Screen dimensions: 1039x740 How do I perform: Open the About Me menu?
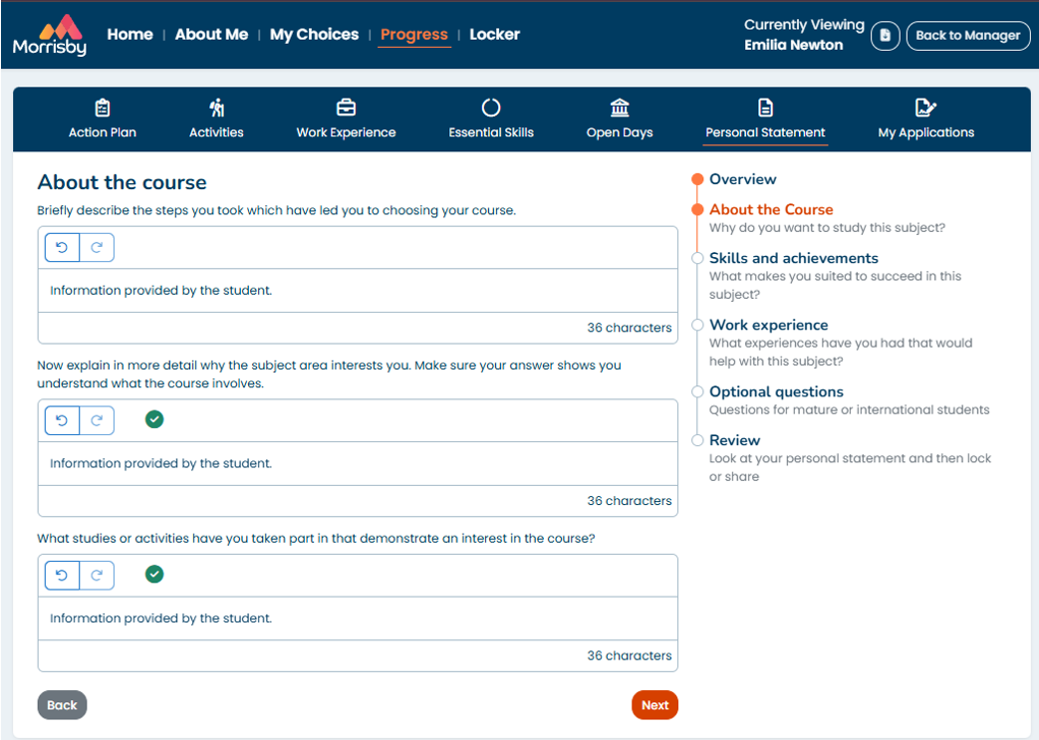(211, 35)
